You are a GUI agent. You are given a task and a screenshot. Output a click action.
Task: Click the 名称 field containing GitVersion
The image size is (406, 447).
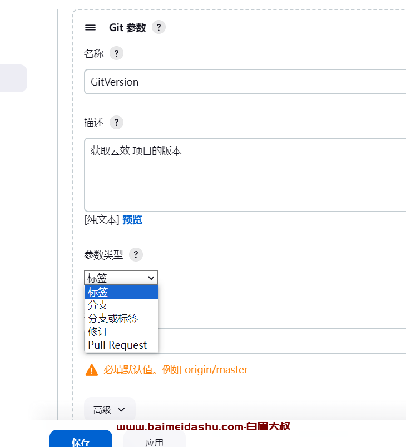[245, 82]
